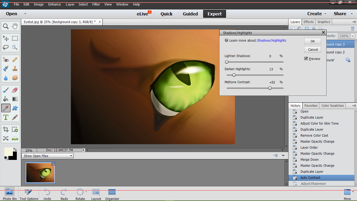Select the Hand tool
Image resolution: width=357 pixels, height=201 pixels.
tap(15, 26)
